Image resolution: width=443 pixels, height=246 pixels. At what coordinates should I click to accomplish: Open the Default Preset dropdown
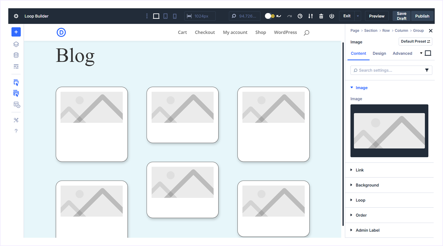(x=415, y=41)
